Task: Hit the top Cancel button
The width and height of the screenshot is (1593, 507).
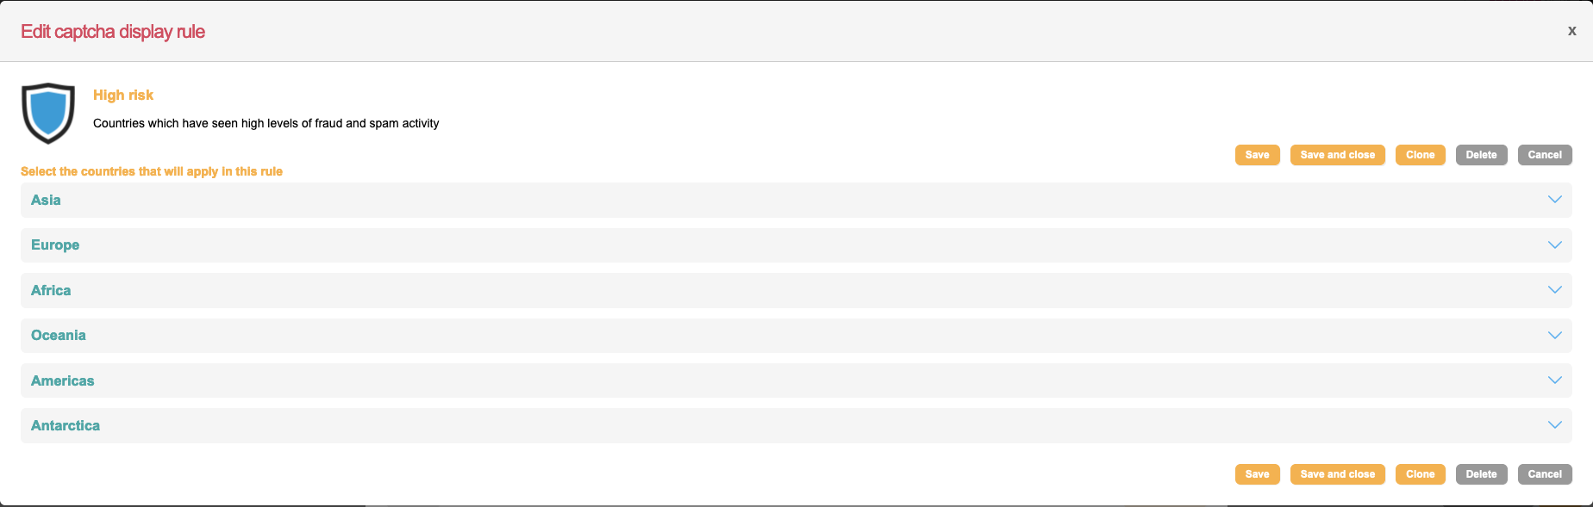Action: [1545, 155]
